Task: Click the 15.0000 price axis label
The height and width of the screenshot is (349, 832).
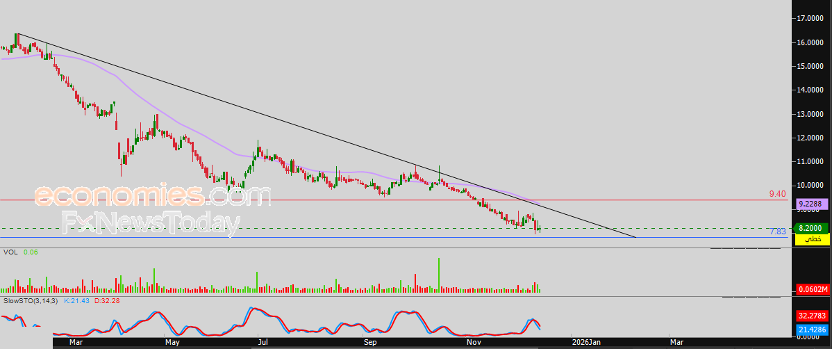Action: [810, 66]
